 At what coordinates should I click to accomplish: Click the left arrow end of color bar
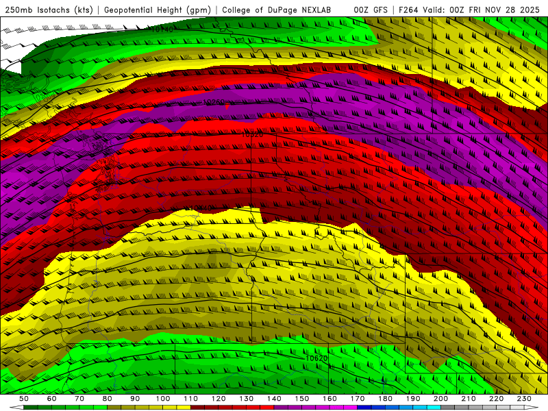click(16, 408)
